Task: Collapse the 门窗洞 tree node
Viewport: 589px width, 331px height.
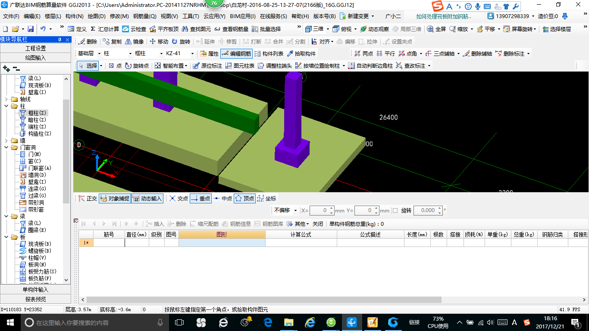Action: point(6,147)
